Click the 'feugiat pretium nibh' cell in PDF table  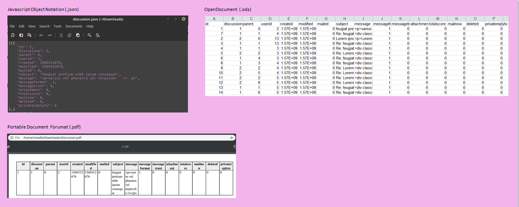(x=117, y=182)
